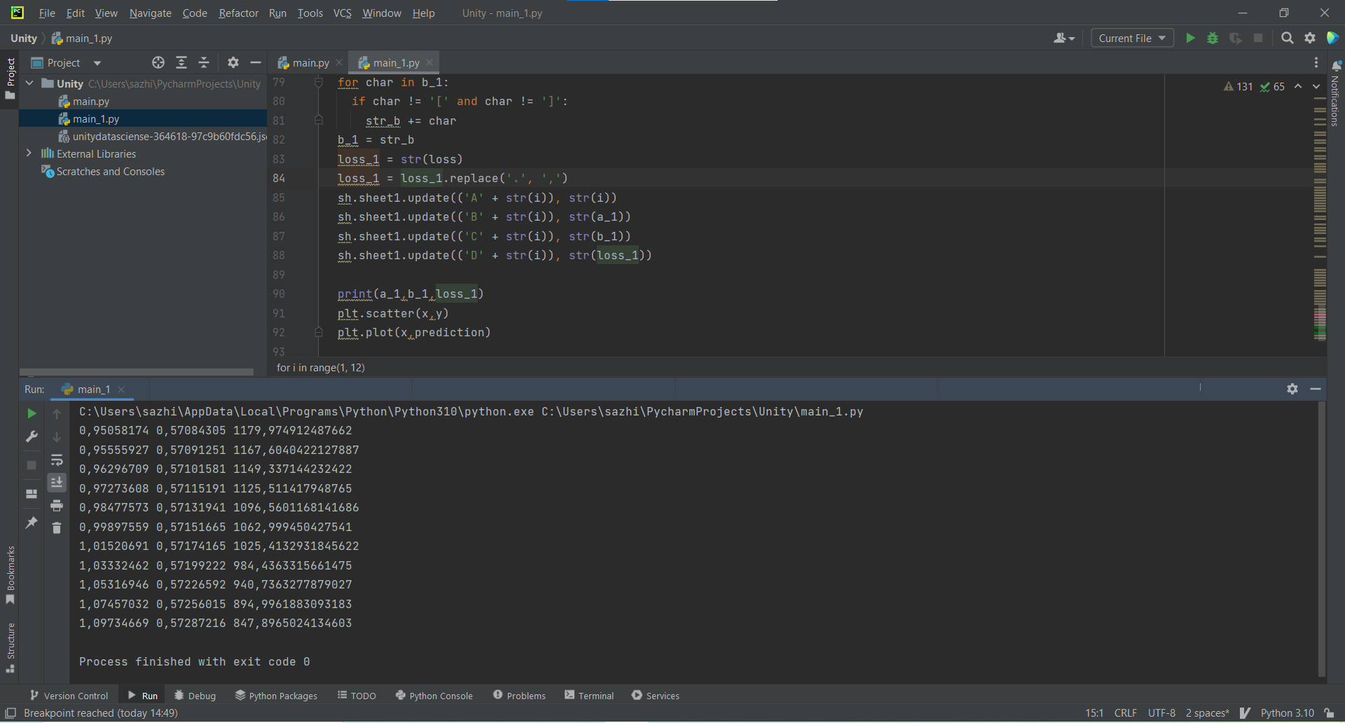Toggle Structure side tool window
1345x723 pixels.
coord(11,647)
